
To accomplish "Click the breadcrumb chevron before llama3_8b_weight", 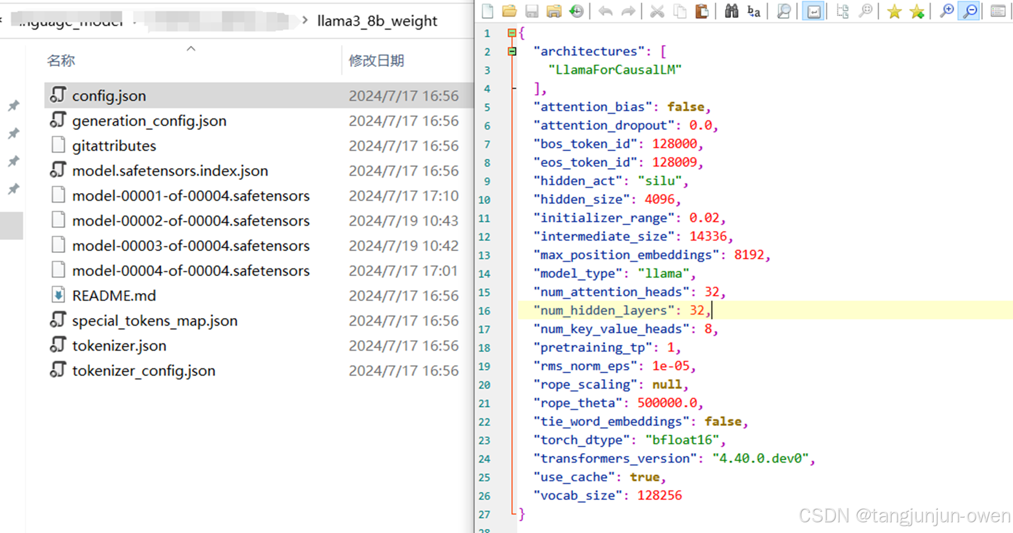I will click(x=305, y=21).
